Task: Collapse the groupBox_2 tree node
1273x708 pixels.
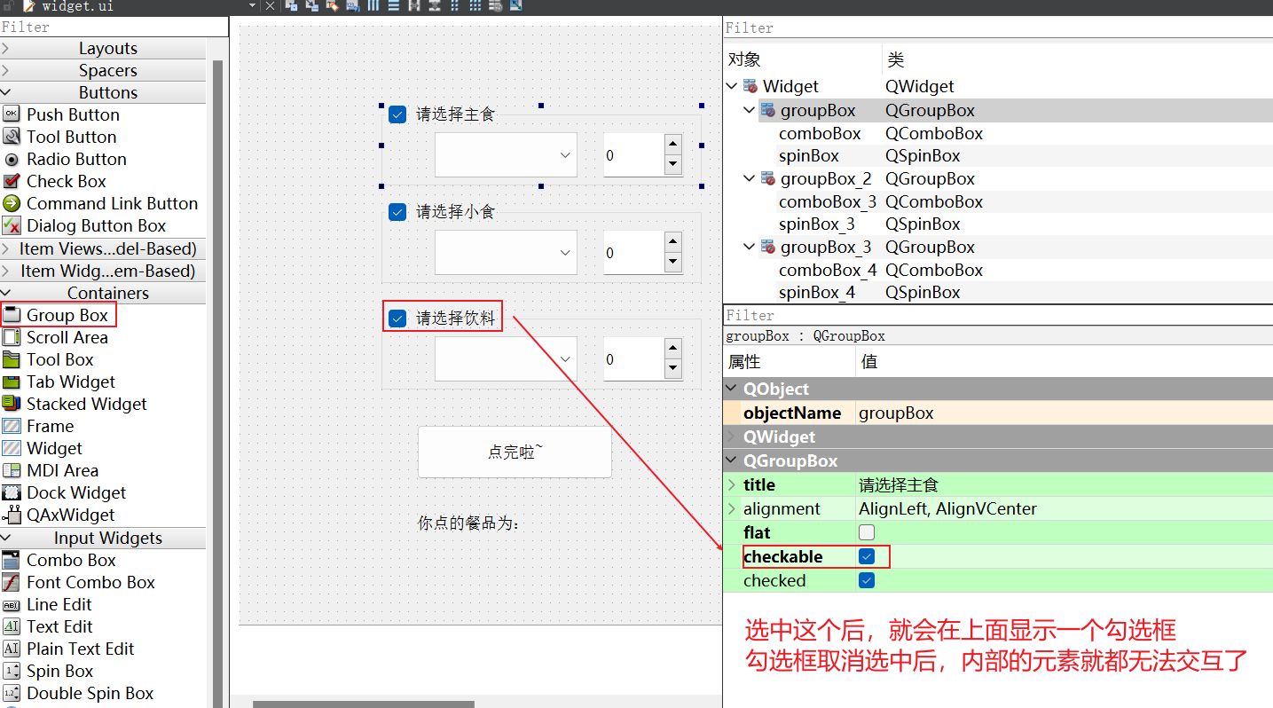Action: [x=750, y=178]
